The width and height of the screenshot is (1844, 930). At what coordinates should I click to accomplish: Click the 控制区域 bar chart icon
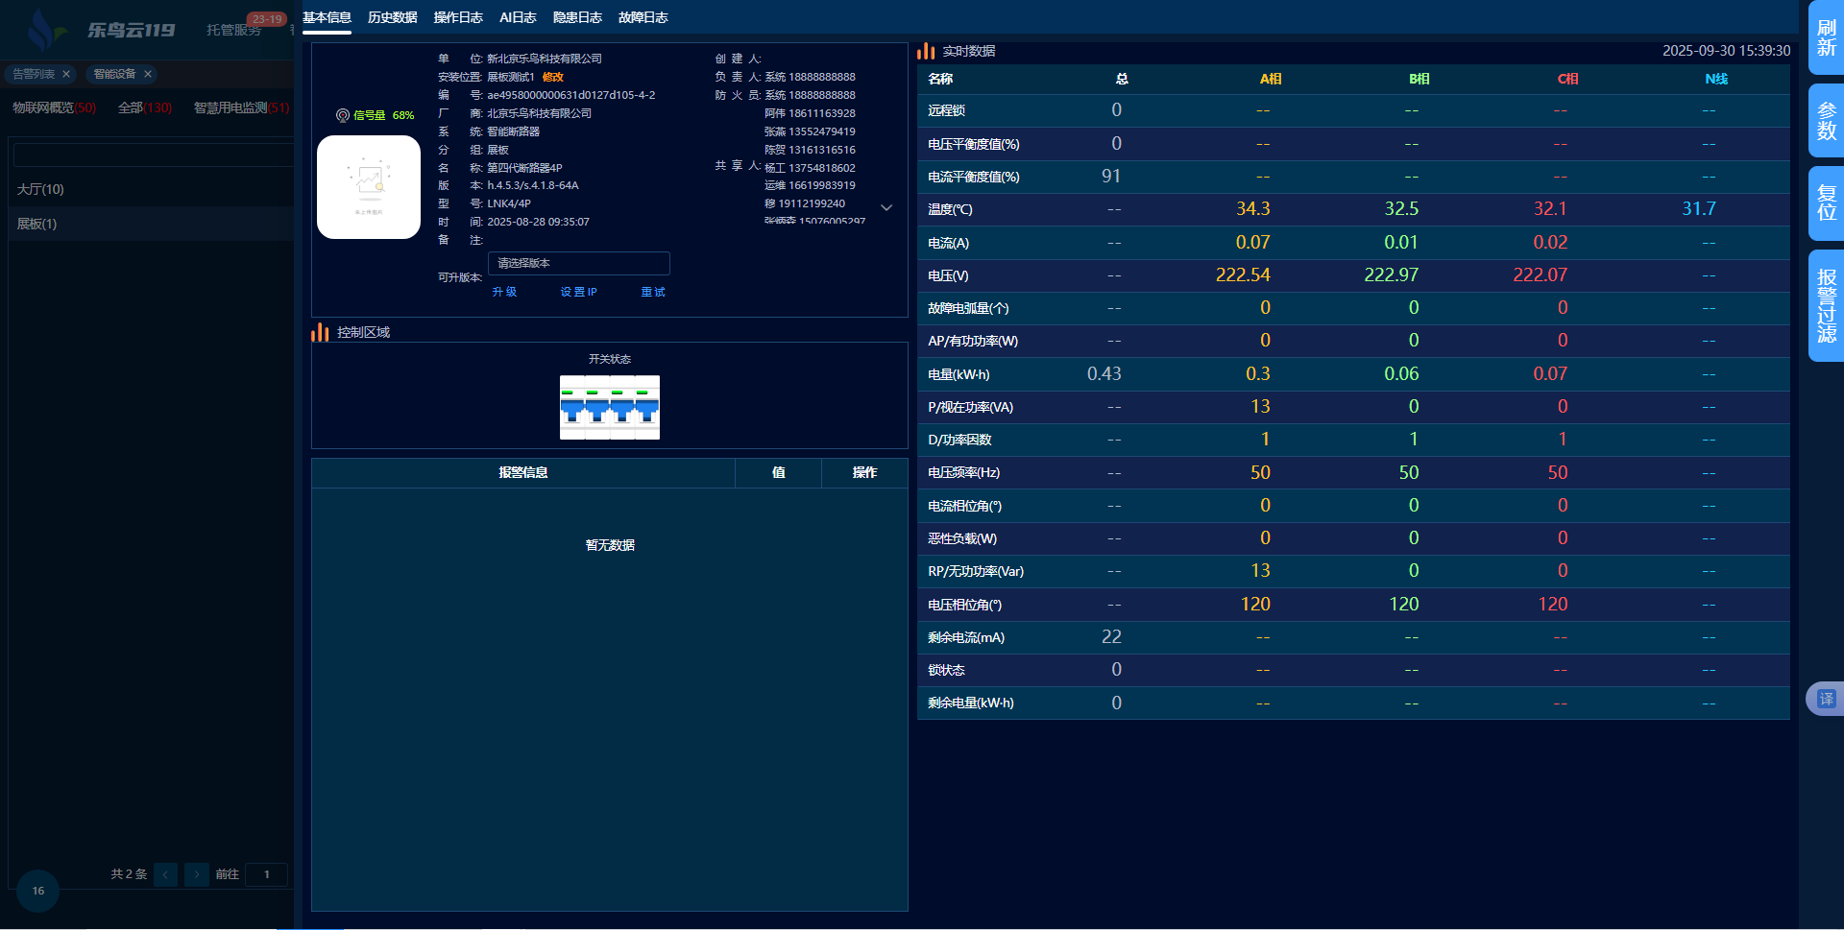[x=320, y=332]
